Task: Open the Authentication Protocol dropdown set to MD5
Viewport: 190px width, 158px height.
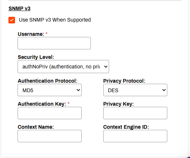Action: (49, 90)
